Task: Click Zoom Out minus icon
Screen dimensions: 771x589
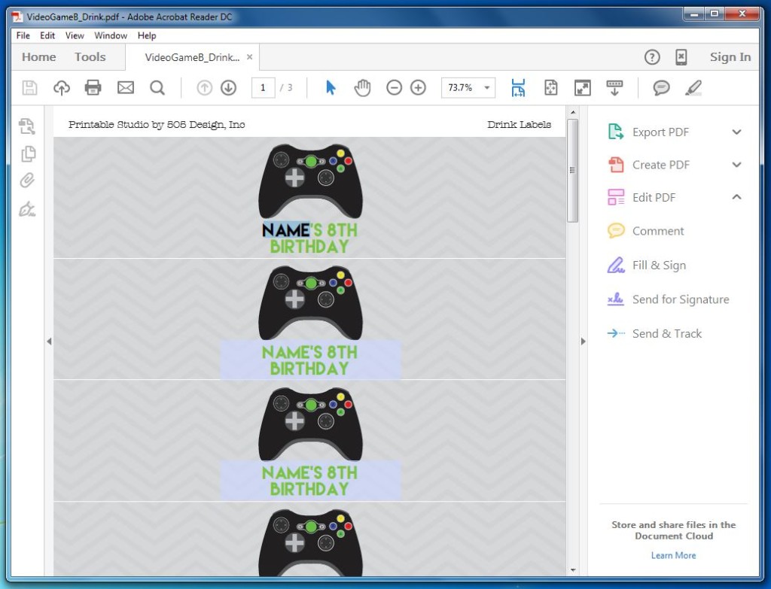Action: [394, 87]
